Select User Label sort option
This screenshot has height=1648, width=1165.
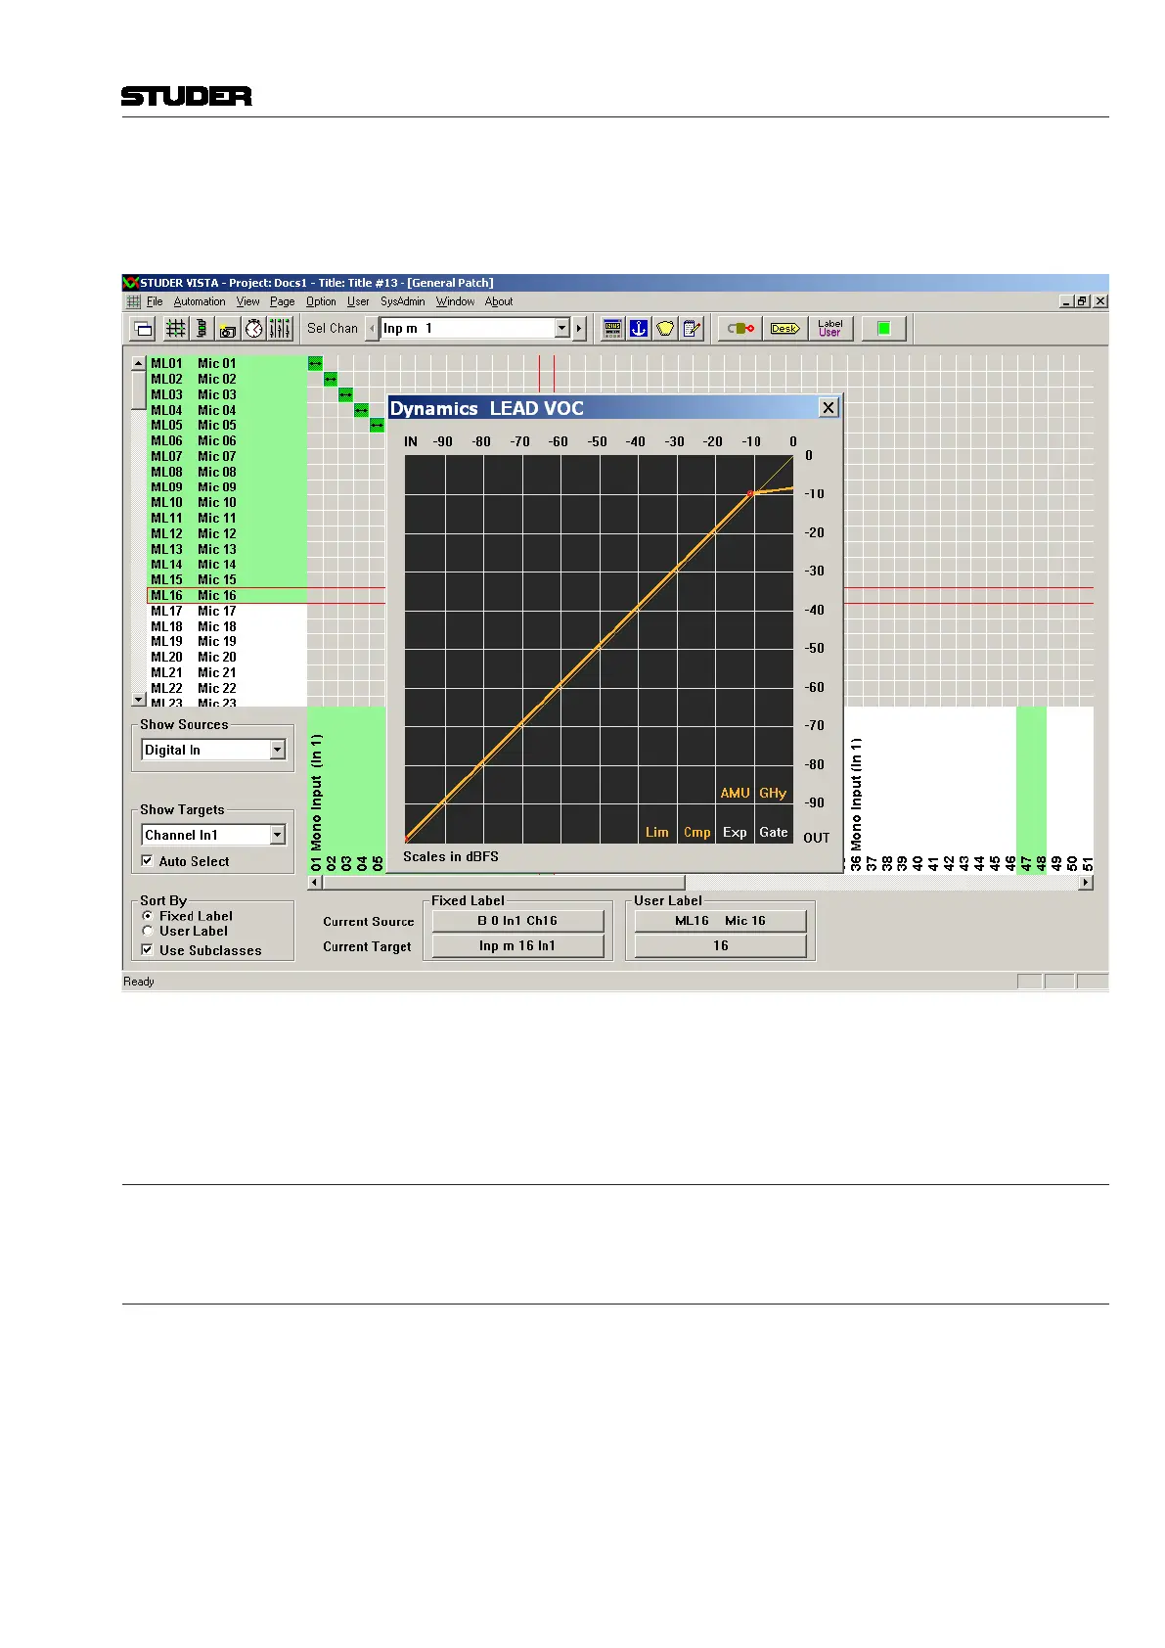(x=148, y=932)
